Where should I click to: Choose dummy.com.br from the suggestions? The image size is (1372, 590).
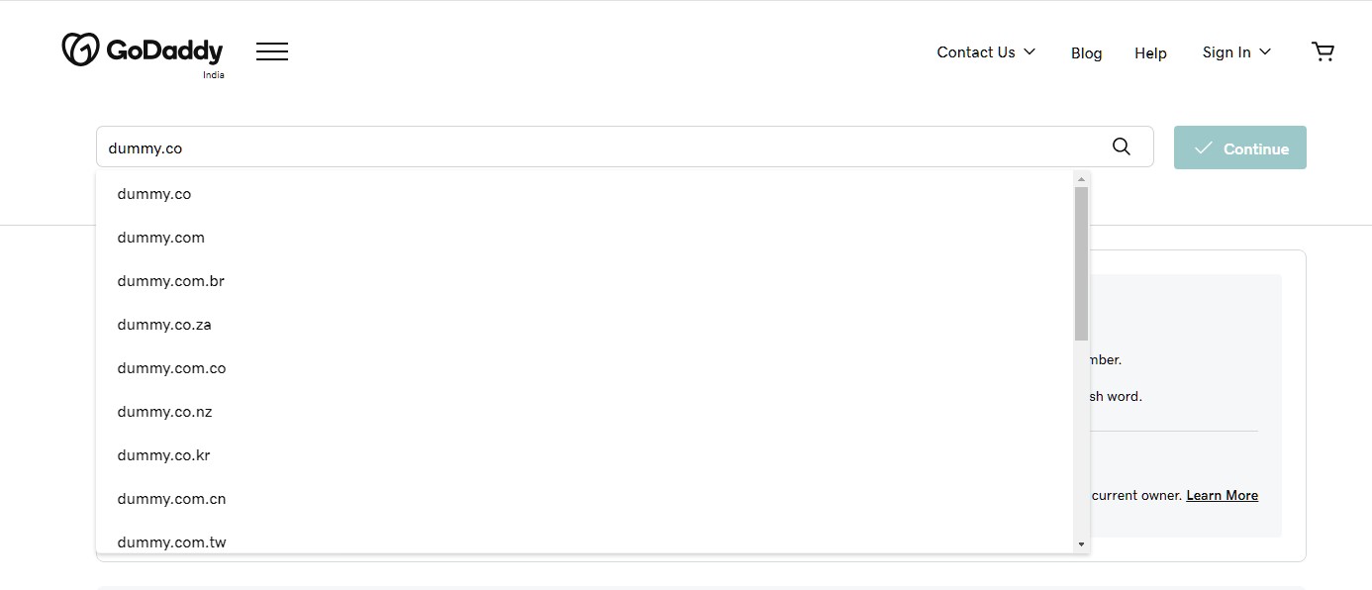(x=171, y=281)
